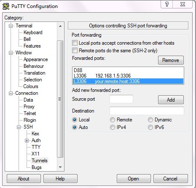The image size is (196, 188).
Task: Open the Selection category
Action: pyautogui.click(x=33, y=80)
